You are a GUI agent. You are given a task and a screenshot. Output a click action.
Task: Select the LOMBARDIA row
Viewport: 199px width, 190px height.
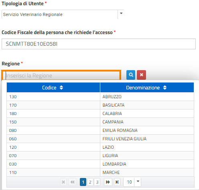[100, 164]
